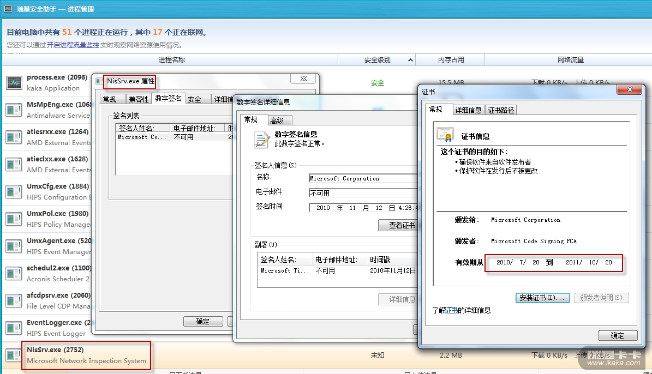Open the 兼容性 tab in NisSrv.exe properties
Image resolution: width=652 pixels, height=374 pixels.
pos(139,99)
